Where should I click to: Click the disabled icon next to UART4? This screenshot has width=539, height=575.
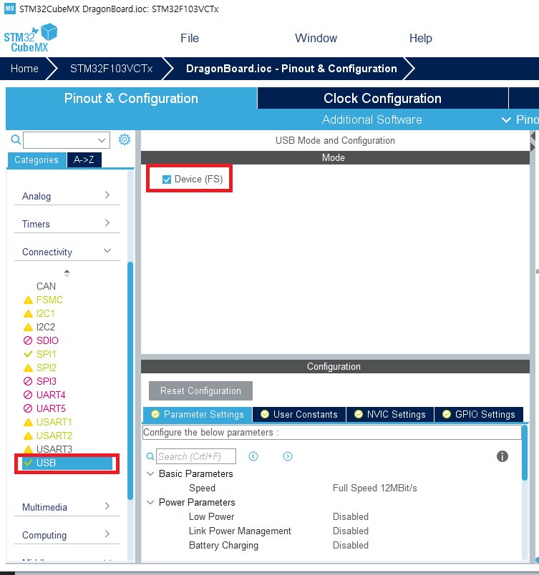pyautogui.click(x=28, y=395)
